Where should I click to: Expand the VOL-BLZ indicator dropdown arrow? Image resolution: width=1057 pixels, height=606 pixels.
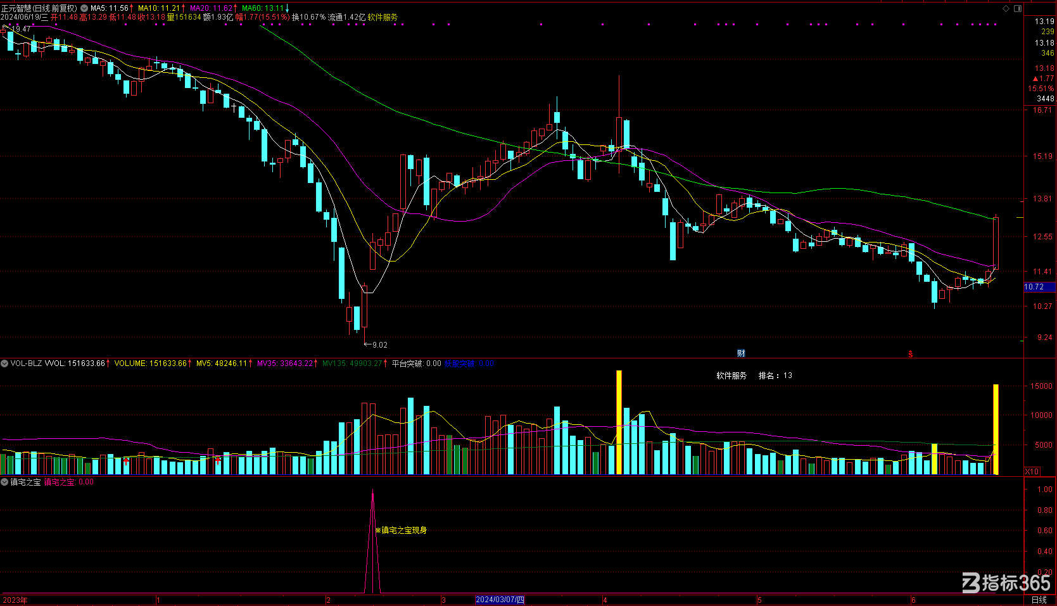point(4,363)
